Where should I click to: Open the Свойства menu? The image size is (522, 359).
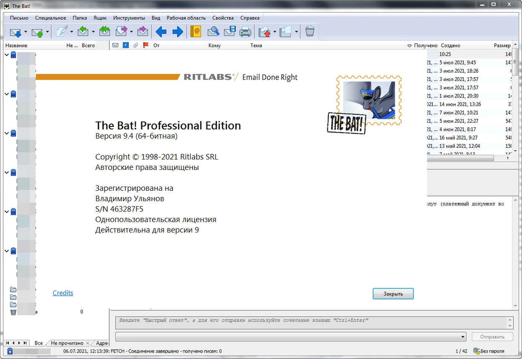(223, 18)
